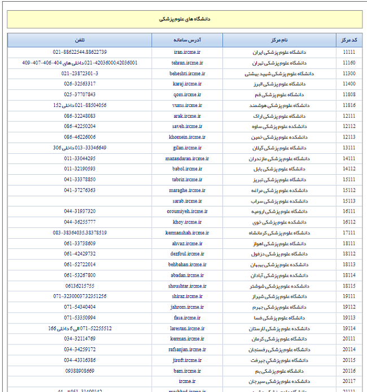Open the sarab.ircme.ir link

pos(187,201)
